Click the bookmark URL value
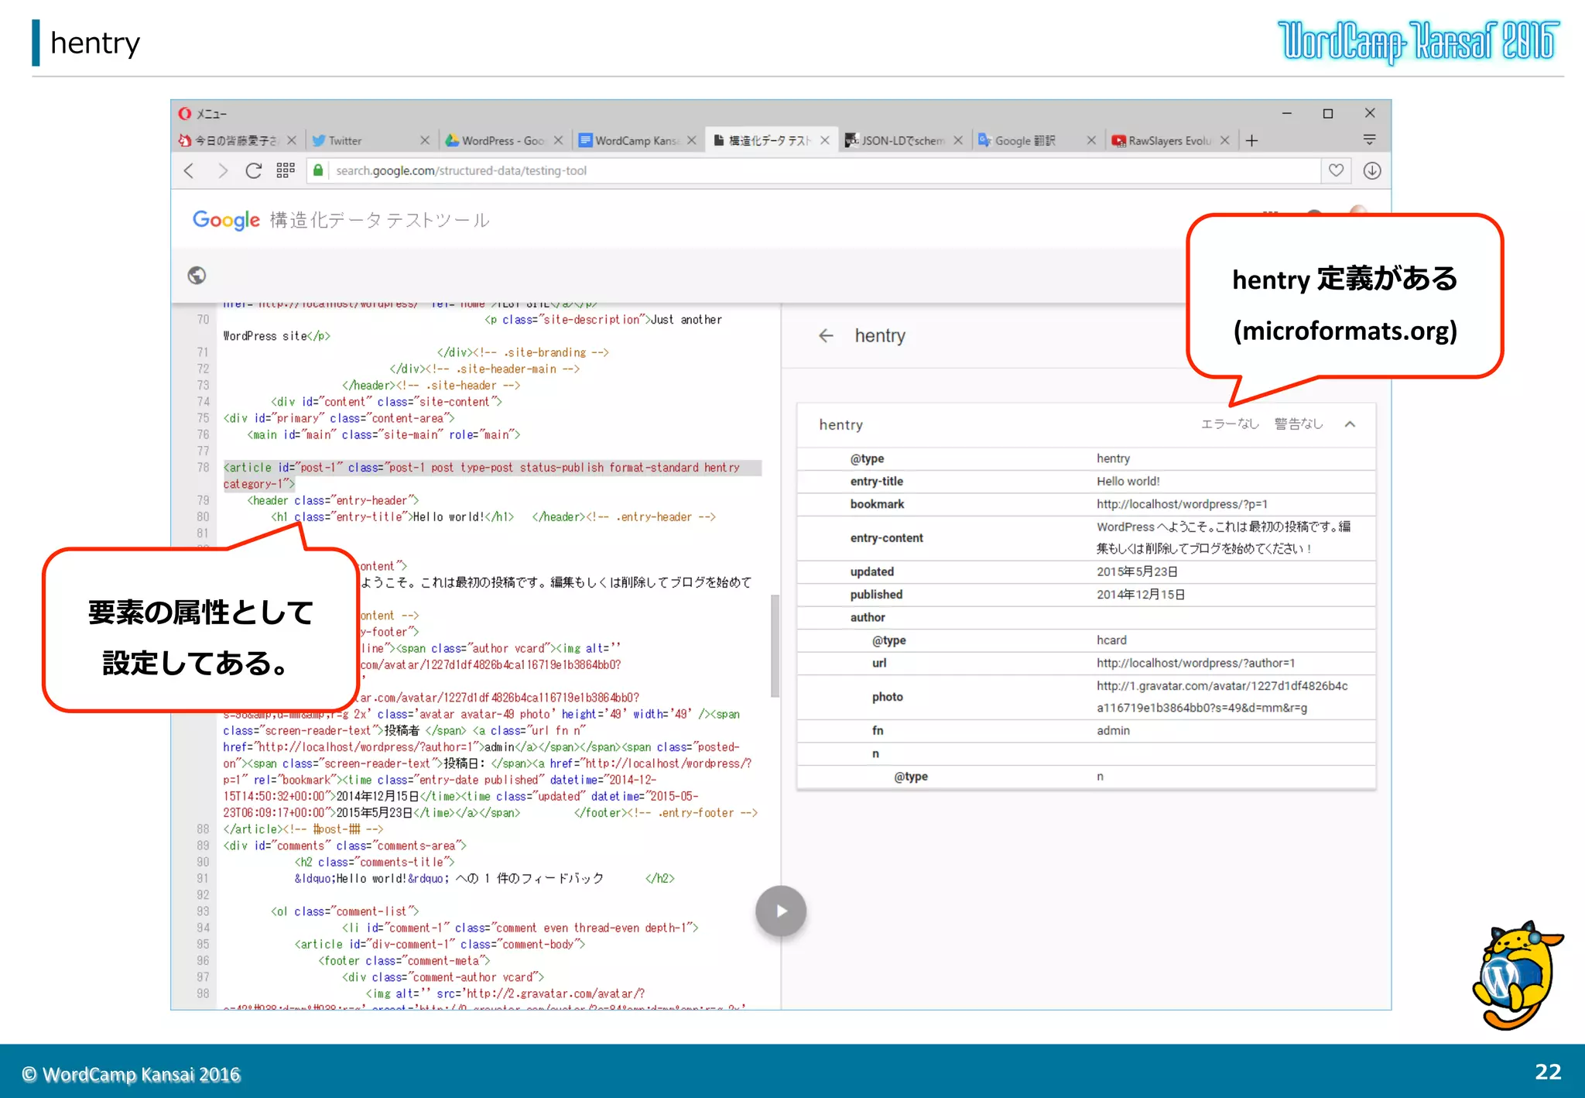The image size is (1585, 1098). pyautogui.click(x=1182, y=504)
